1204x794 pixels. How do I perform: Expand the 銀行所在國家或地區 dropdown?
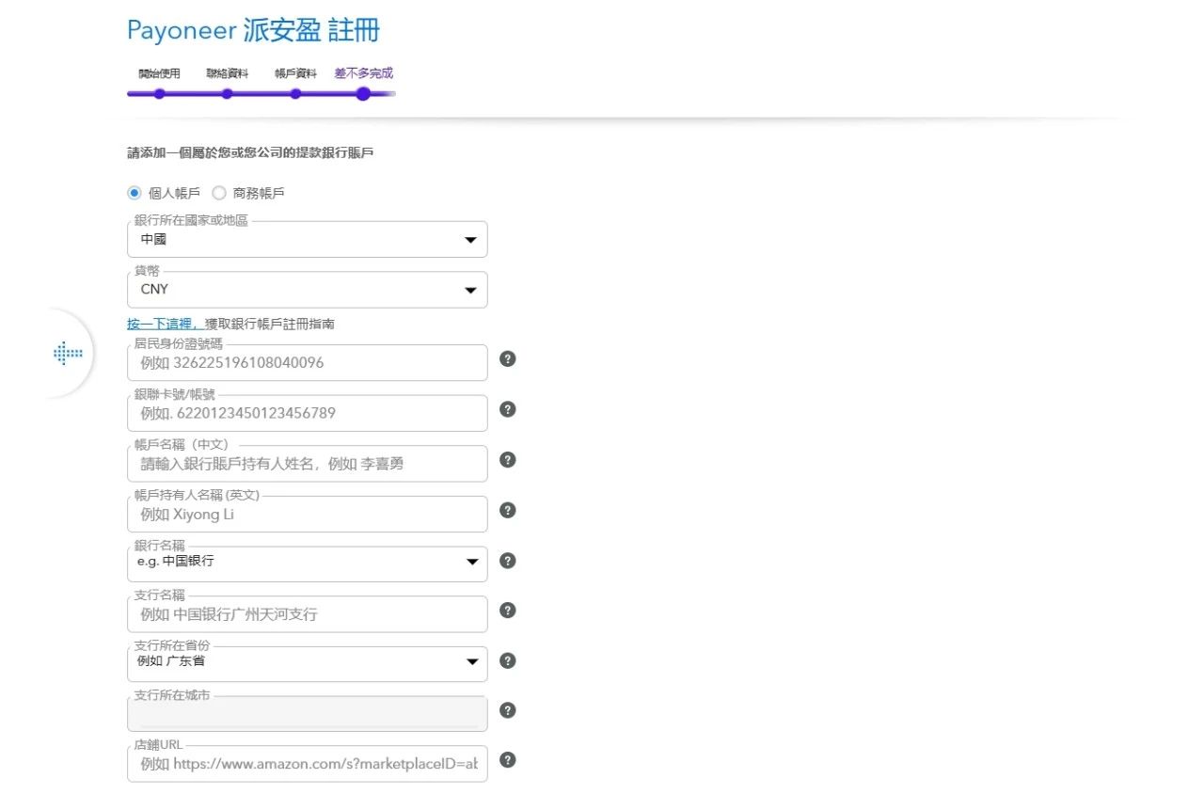[470, 239]
